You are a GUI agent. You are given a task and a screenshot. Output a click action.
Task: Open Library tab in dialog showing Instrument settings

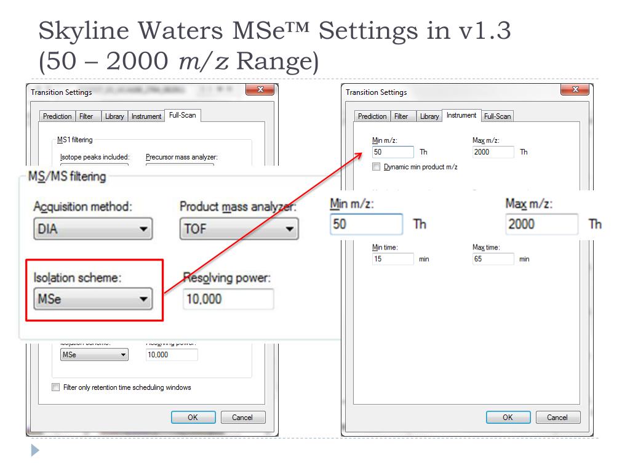coord(429,116)
